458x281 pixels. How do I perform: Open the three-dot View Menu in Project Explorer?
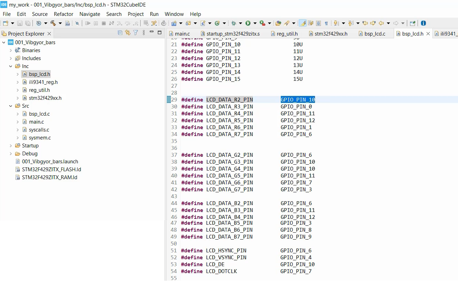(144, 32)
